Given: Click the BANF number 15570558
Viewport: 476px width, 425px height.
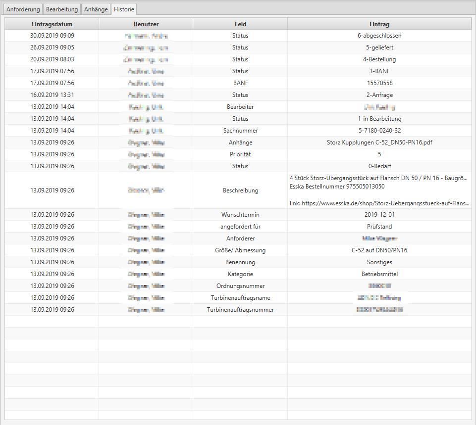Looking at the screenshot, I should [x=379, y=83].
